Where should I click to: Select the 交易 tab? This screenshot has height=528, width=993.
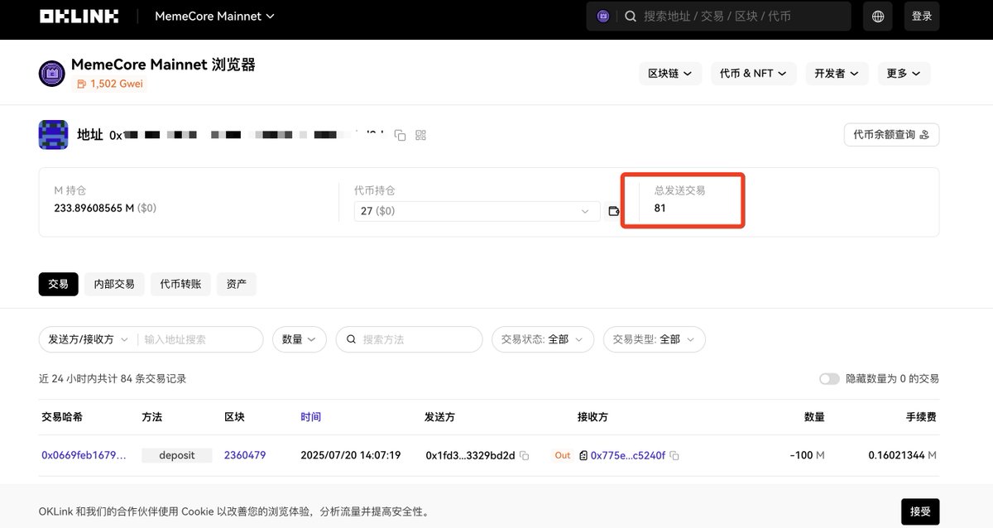click(58, 284)
